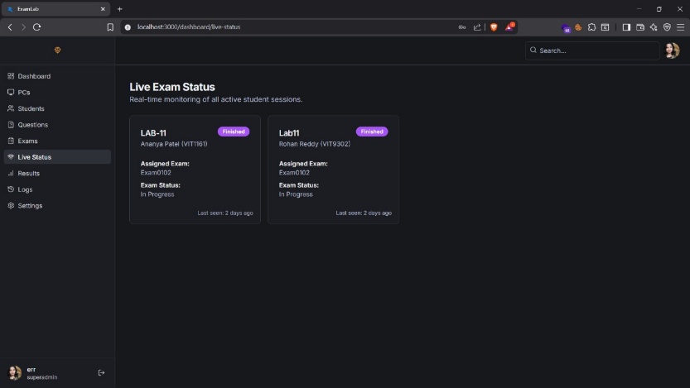The width and height of the screenshot is (690, 388).
Task: Click the ExamLab logo icon in the sidebar header
Action: coord(58,50)
